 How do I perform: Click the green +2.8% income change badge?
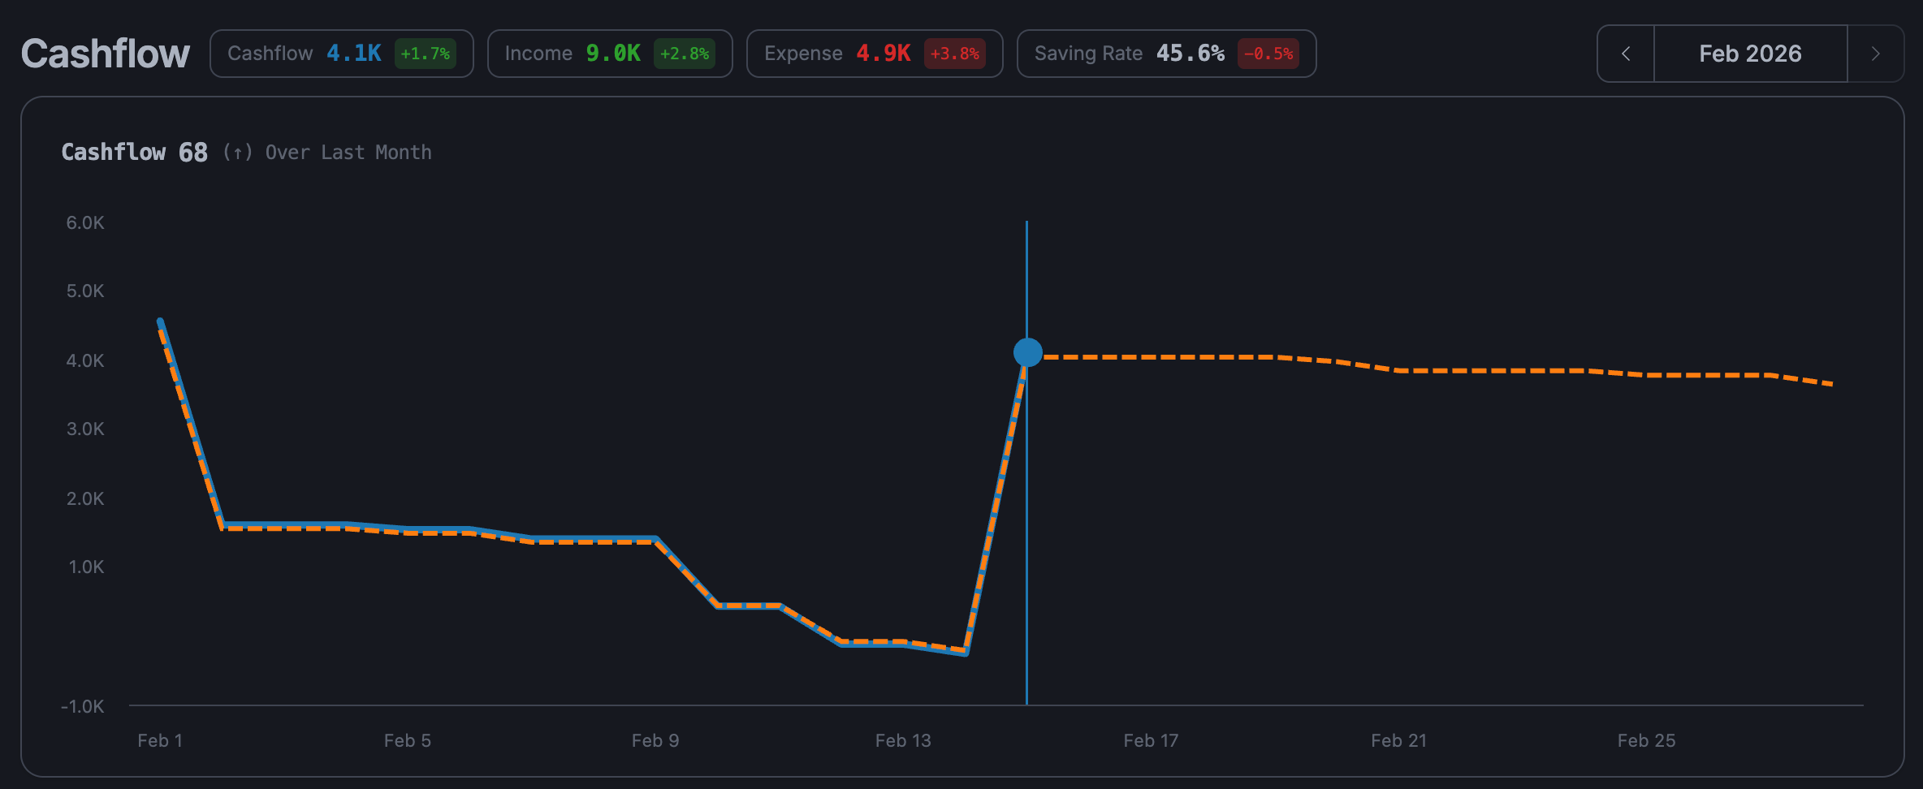pos(684,54)
